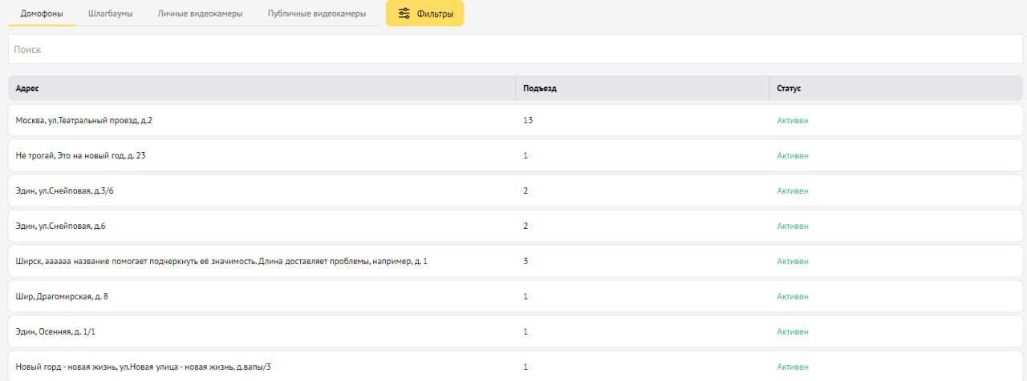The width and height of the screenshot is (1027, 381).
Task: Open the long Ширск address row
Action: [x=221, y=261]
